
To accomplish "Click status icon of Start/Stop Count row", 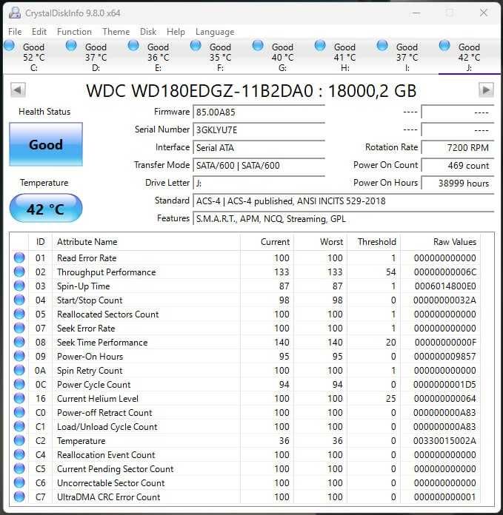I will 19,300.
